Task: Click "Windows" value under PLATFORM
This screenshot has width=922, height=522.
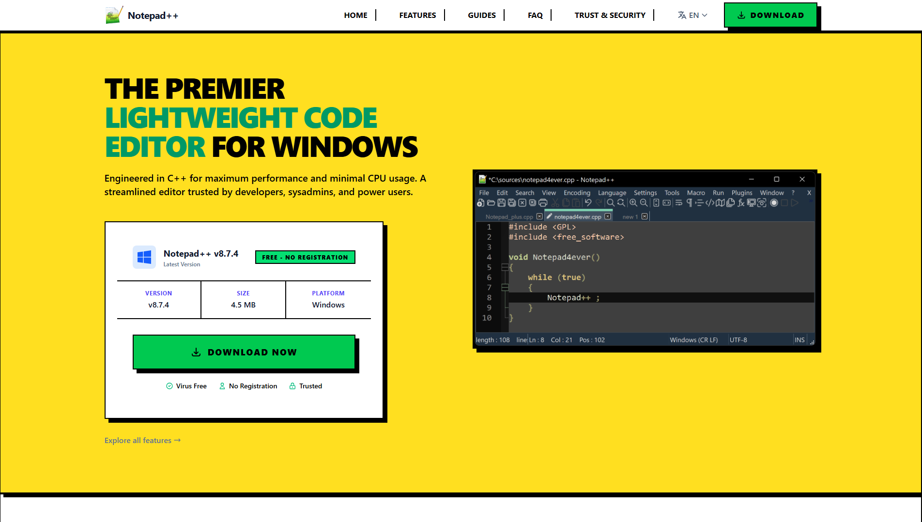Action: (328, 305)
